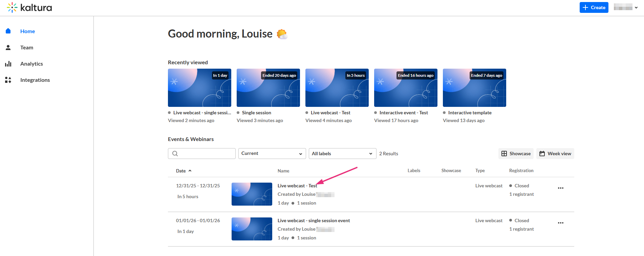Open 'Live webcast - Test' event in list

pyautogui.click(x=297, y=186)
